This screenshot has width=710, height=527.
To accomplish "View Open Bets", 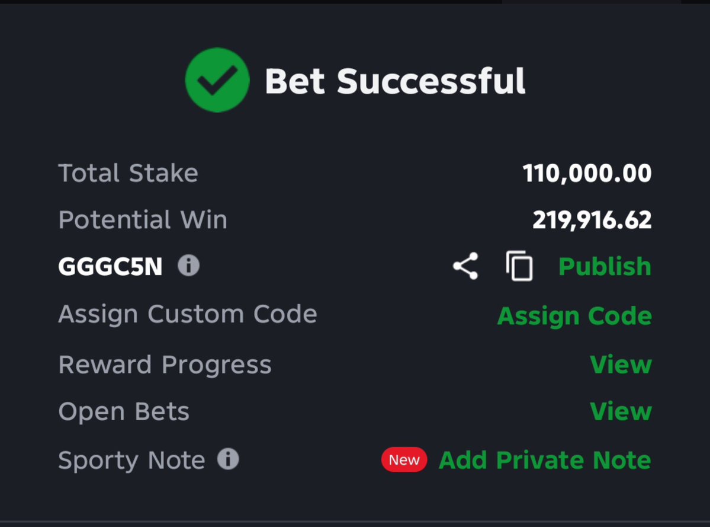I will (x=621, y=411).
